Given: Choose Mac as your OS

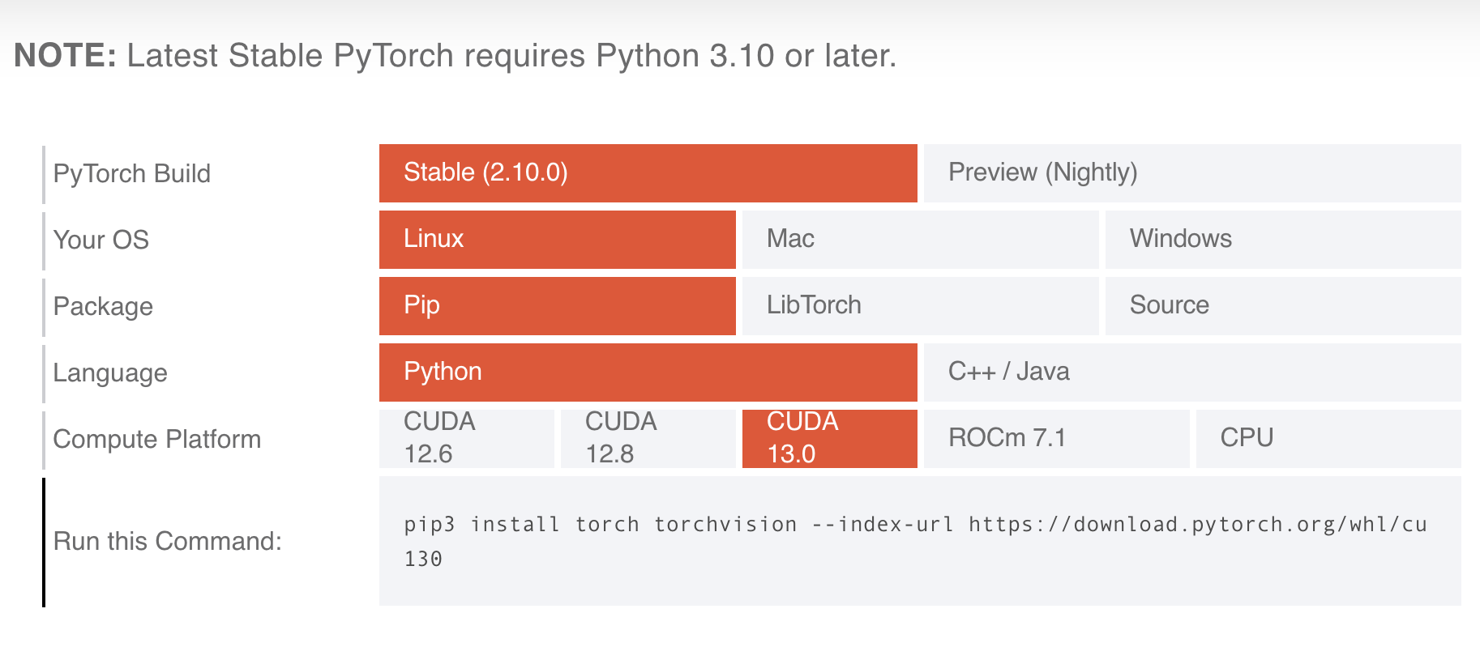Looking at the screenshot, I should click(790, 239).
